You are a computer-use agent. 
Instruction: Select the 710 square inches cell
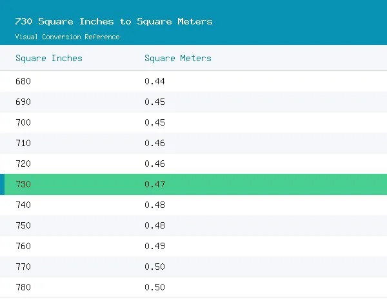click(23, 143)
